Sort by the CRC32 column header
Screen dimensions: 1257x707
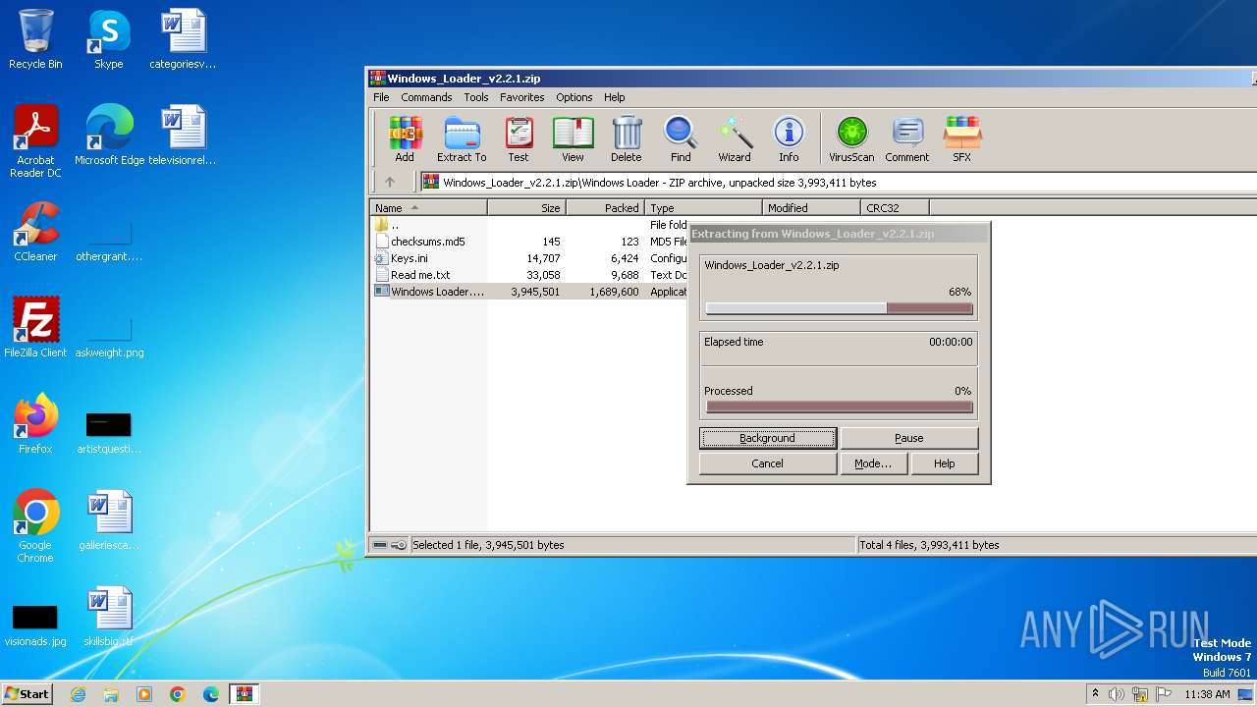coord(895,207)
